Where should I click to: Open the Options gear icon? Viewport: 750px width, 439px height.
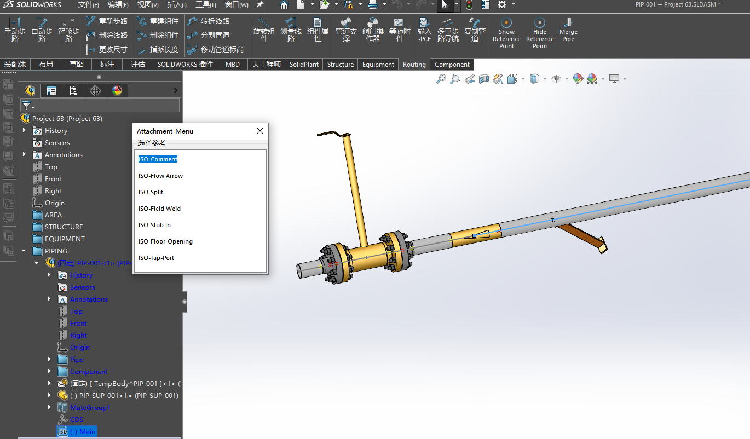point(502,5)
